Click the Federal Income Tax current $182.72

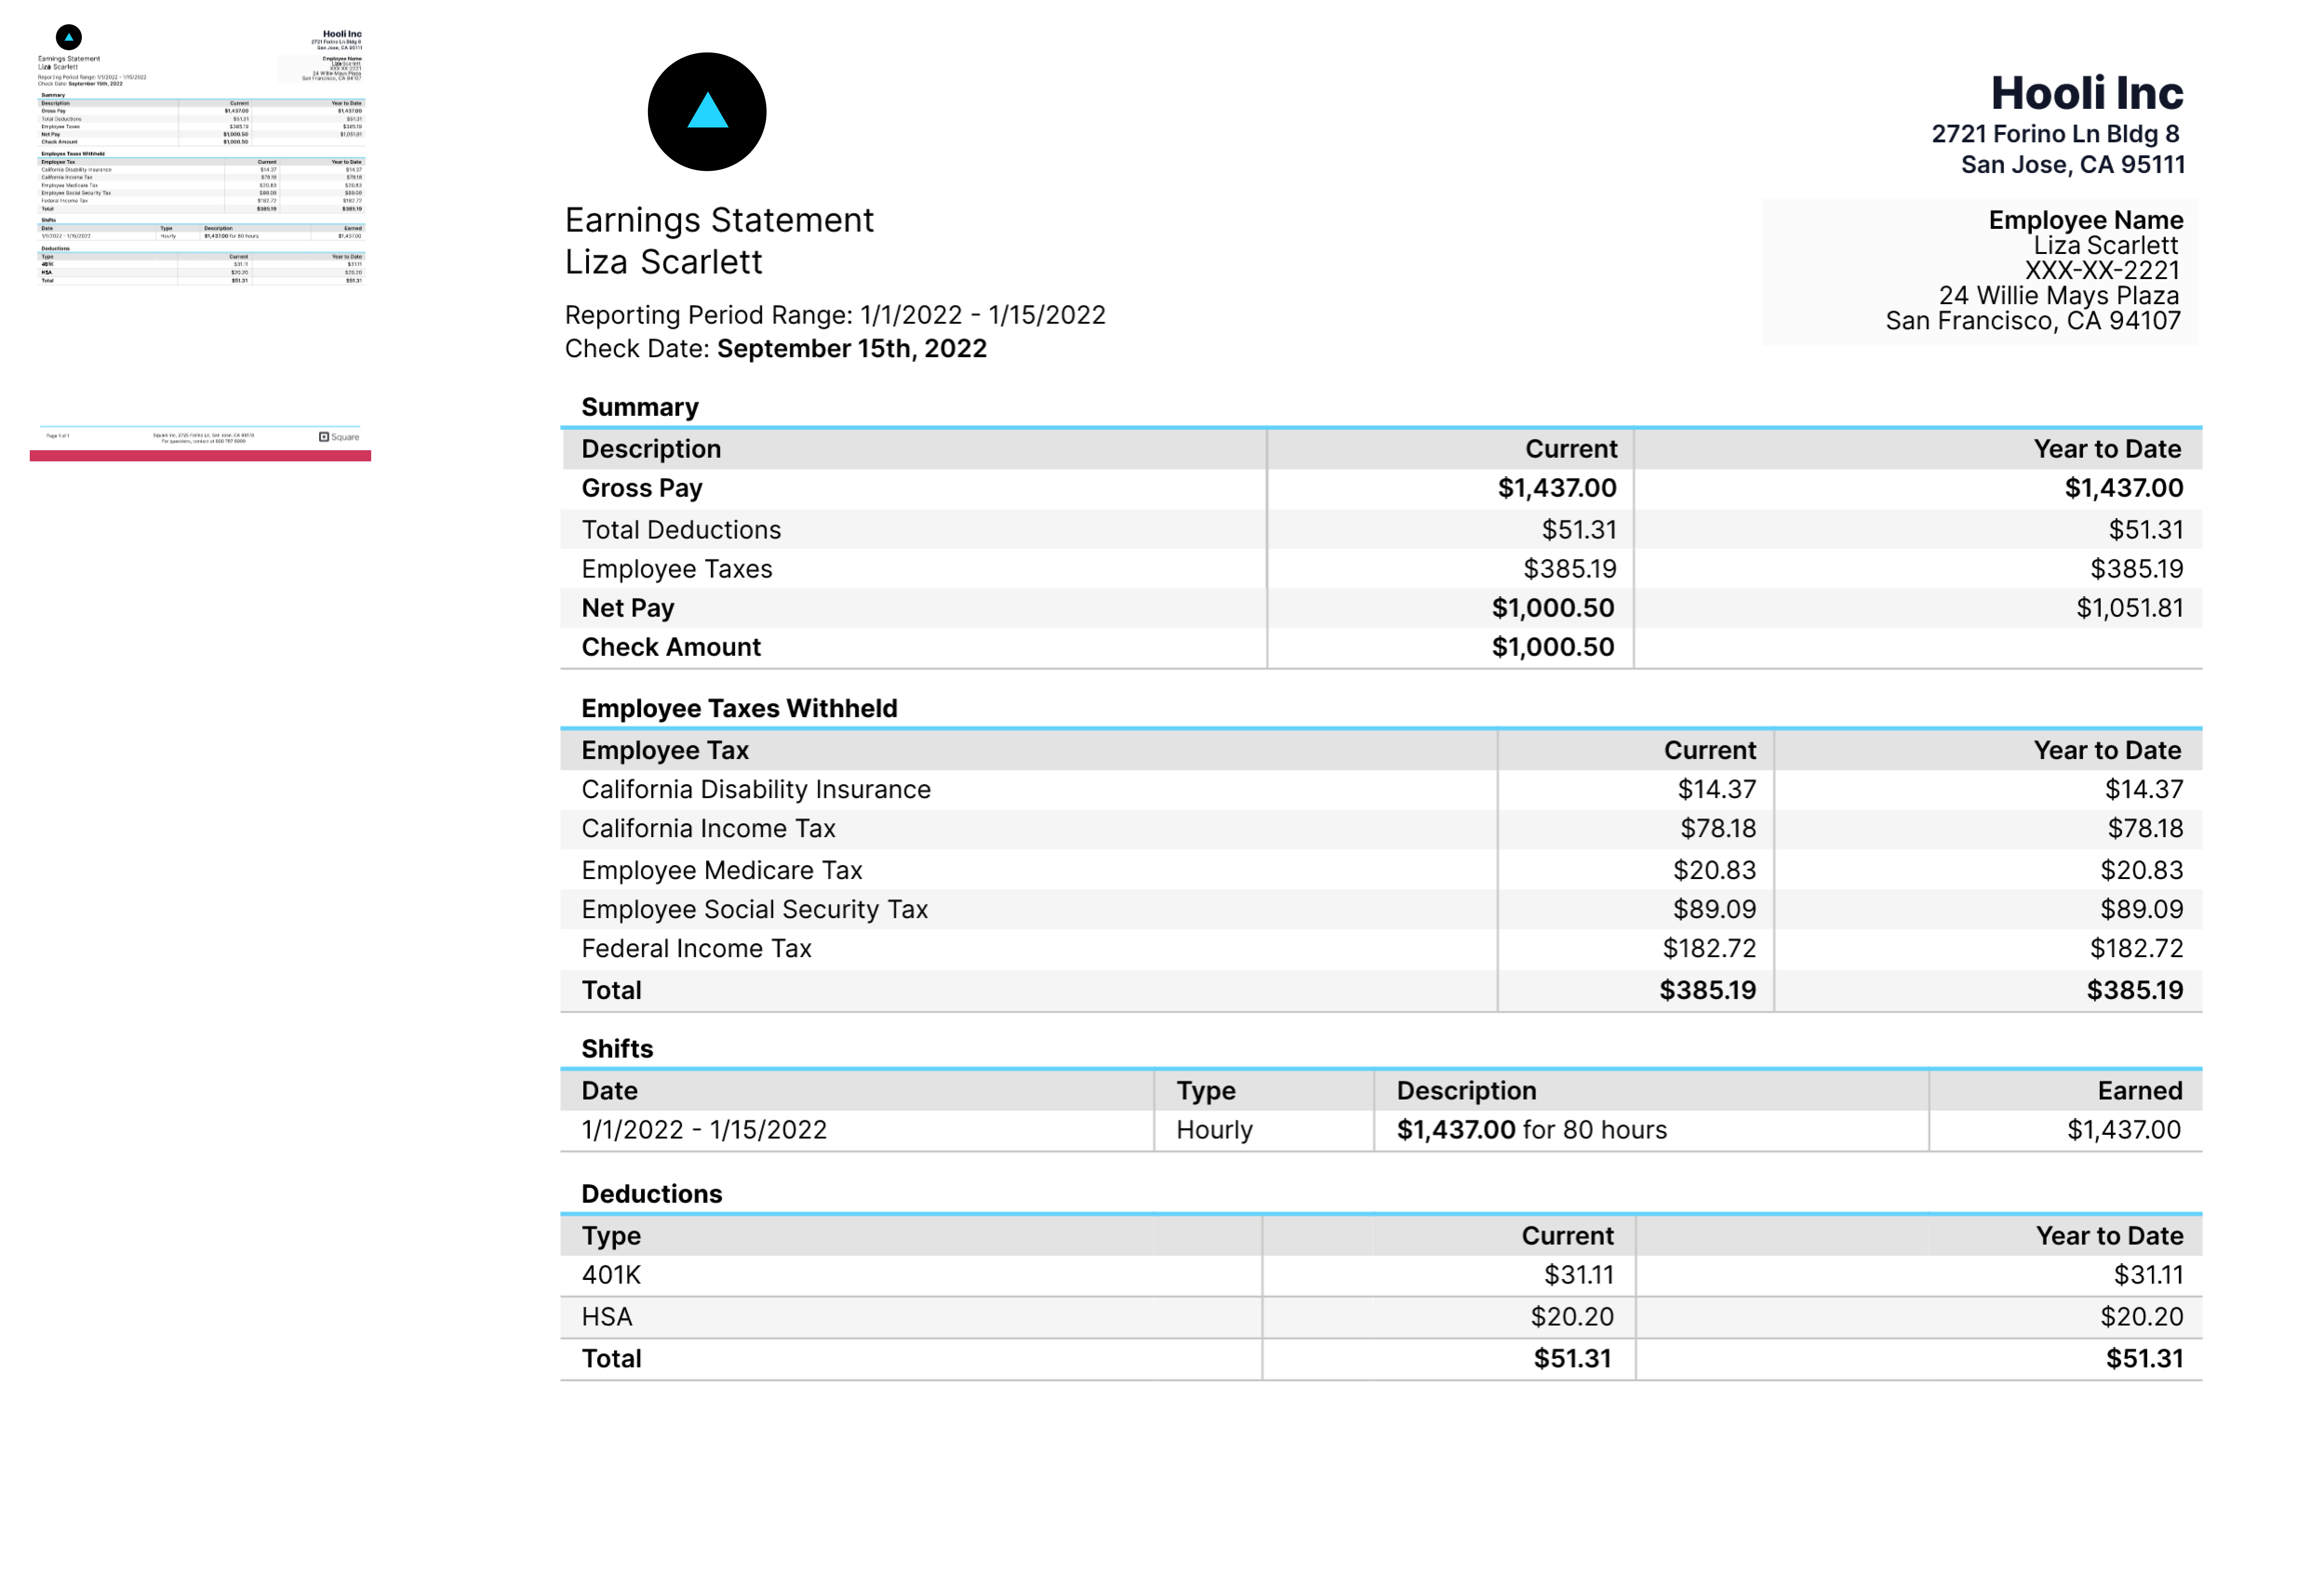point(1708,949)
